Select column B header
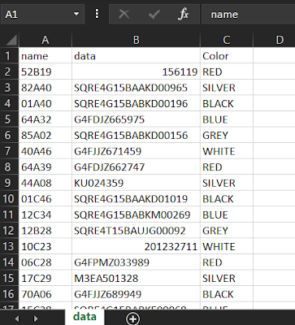The width and height of the screenshot is (295, 325). pos(136,40)
